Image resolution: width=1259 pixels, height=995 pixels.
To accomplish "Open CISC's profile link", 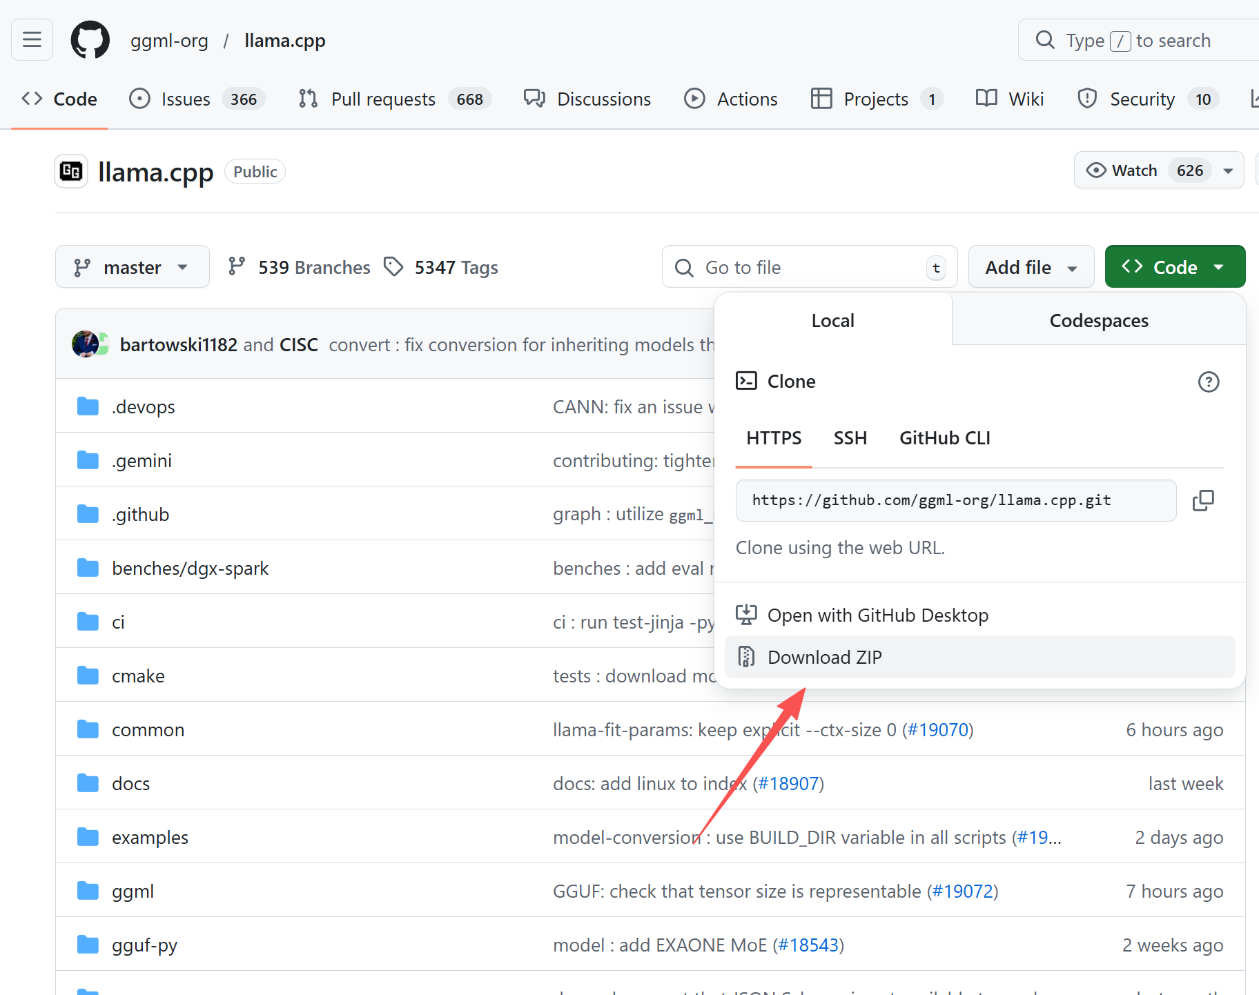I will pyautogui.click(x=299, y=344).
